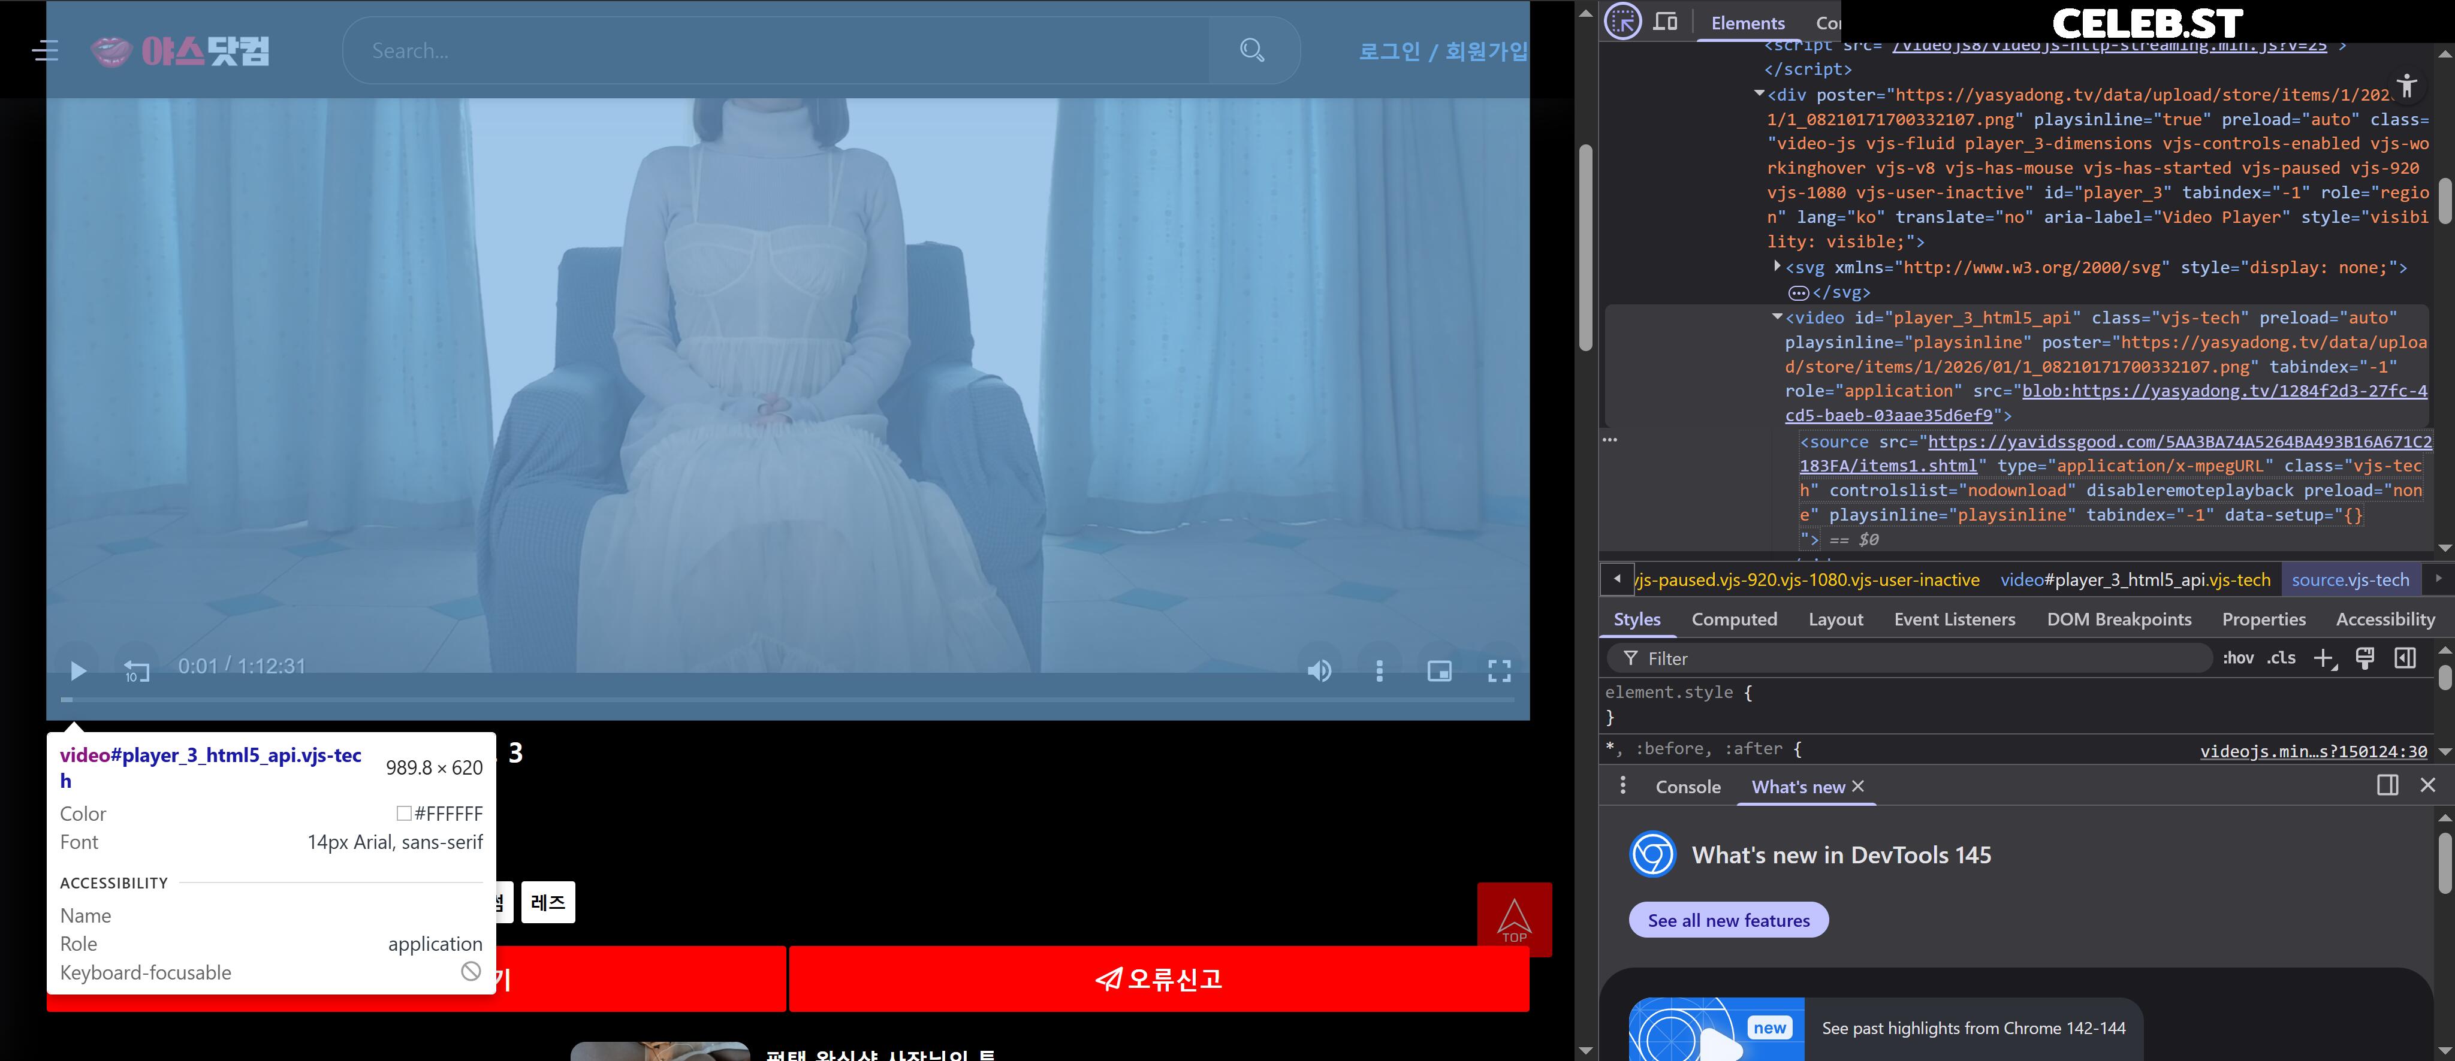Viewport: 2455px width, 1061px height.
Task: Collapse the video player_3_html5_api node
Action: (1777, 316)
